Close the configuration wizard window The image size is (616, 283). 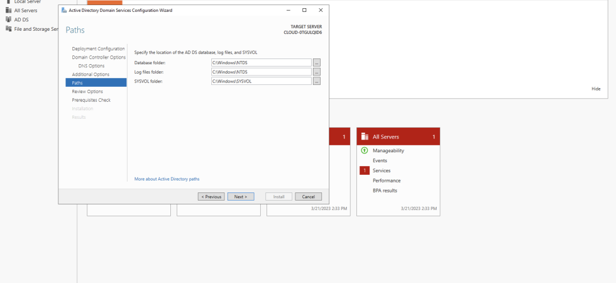321,10
